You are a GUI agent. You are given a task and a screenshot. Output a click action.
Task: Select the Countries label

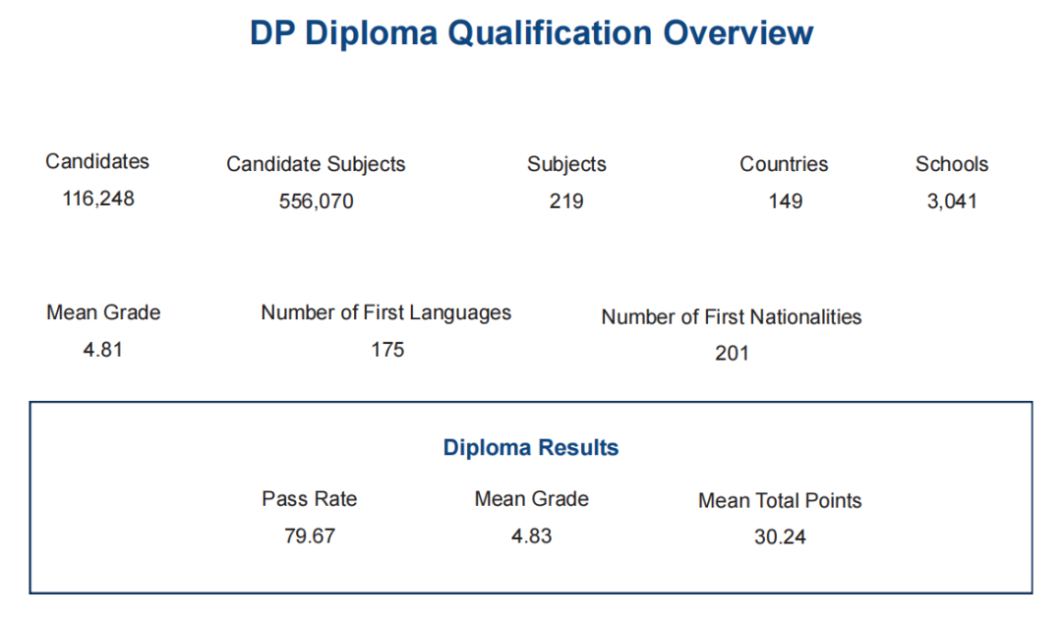pyautogui.click(x=784, y=164)
